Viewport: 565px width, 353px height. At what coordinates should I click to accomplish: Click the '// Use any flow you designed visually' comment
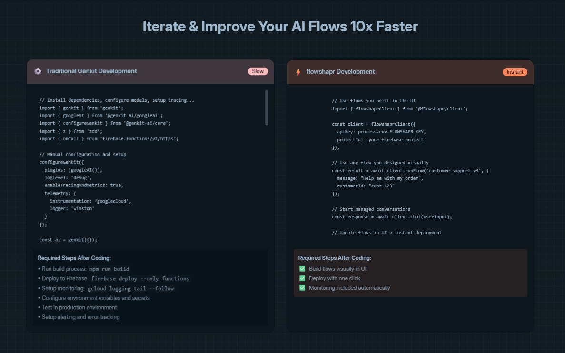380,163
